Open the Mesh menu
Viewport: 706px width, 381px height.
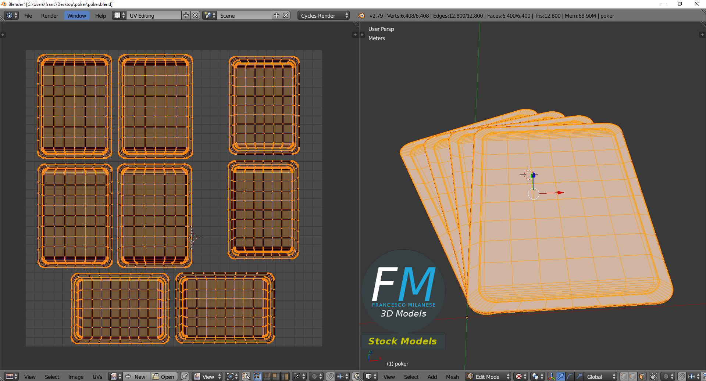click(x=452, y=377)
